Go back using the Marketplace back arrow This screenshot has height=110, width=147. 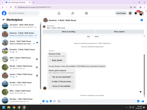click(x=4, y=20)
